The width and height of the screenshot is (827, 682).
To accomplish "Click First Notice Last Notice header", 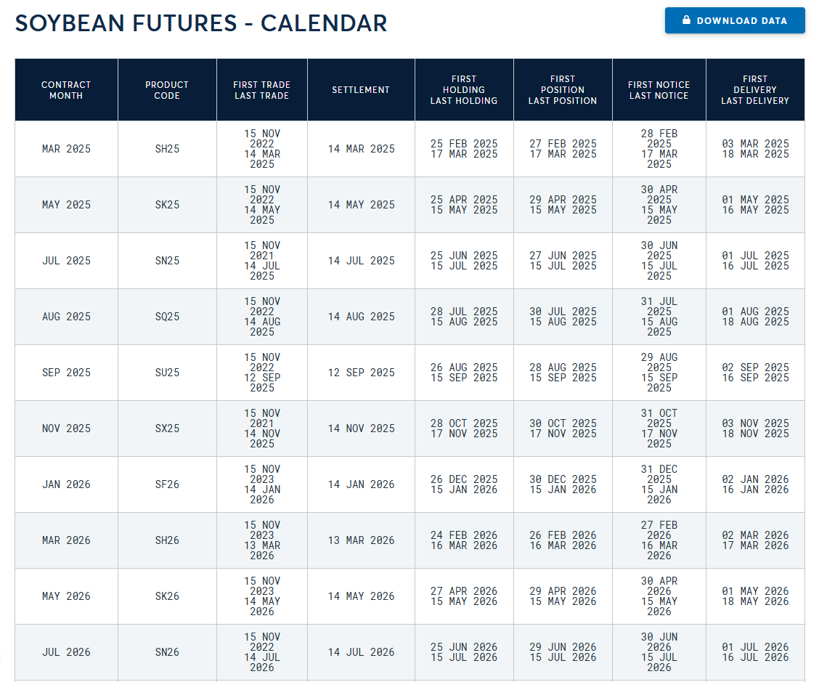I will pyautogui.click(x=659, y=90).
